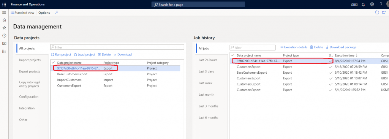
Task: Select CustomersExport row in Data projects
Action: coord(115,85)
